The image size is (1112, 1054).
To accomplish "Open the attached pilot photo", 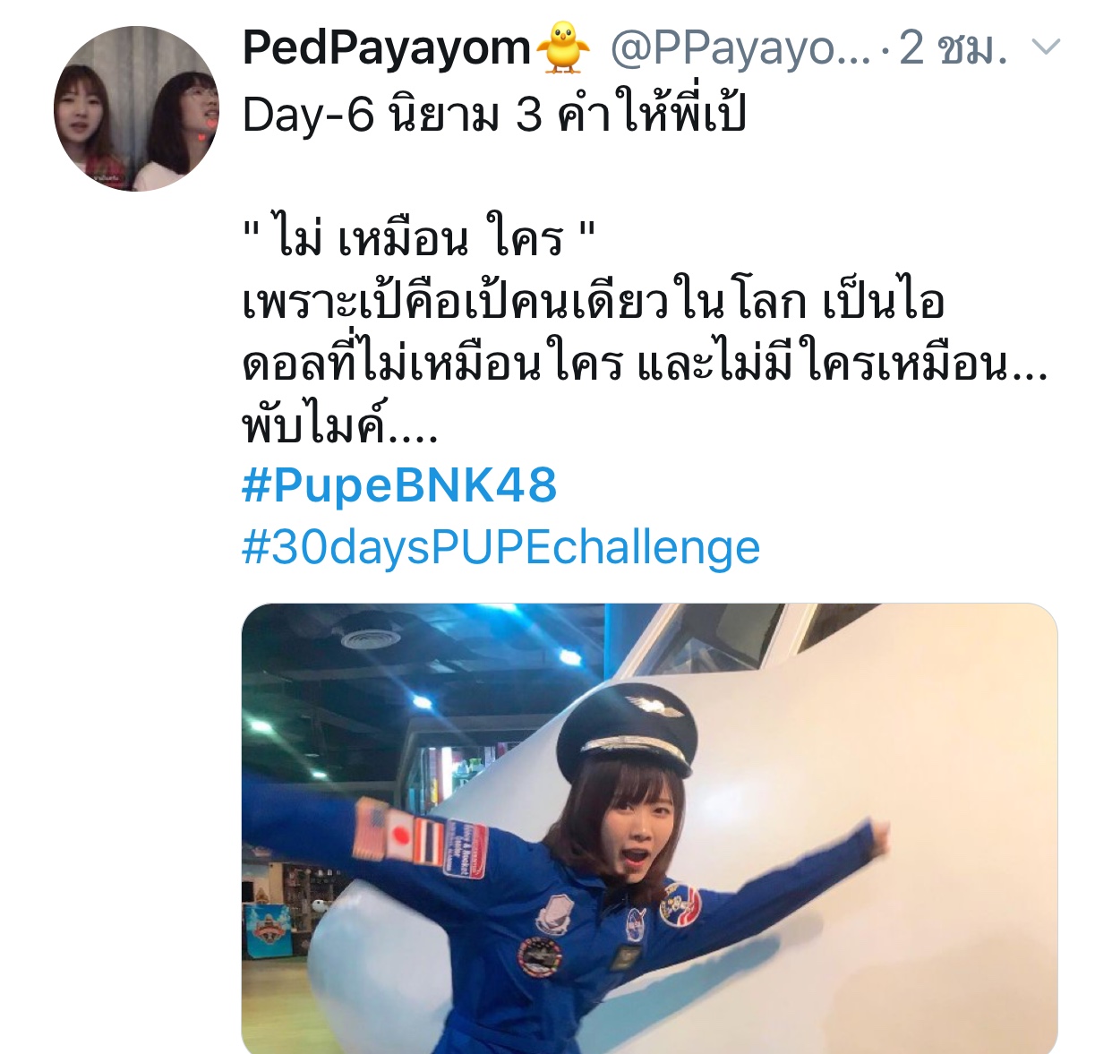I will click(649, 828).
